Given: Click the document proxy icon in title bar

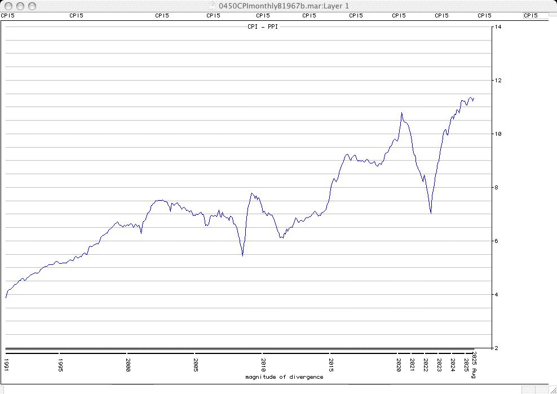Looking at the screenshot, I should (x=213, y=6).
